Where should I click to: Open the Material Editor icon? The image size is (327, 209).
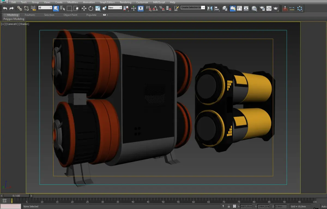click(x=254, y=8)
